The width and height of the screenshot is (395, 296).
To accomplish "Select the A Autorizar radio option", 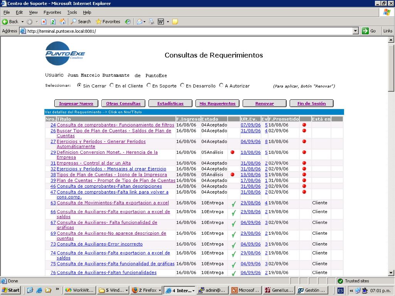I will point(221,85).
